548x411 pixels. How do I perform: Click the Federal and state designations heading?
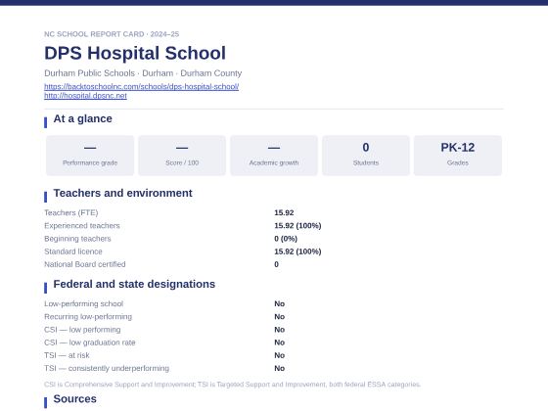pos(134,284)
